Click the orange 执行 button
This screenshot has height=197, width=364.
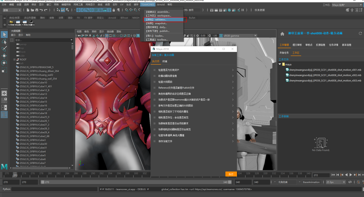[231, 174]
